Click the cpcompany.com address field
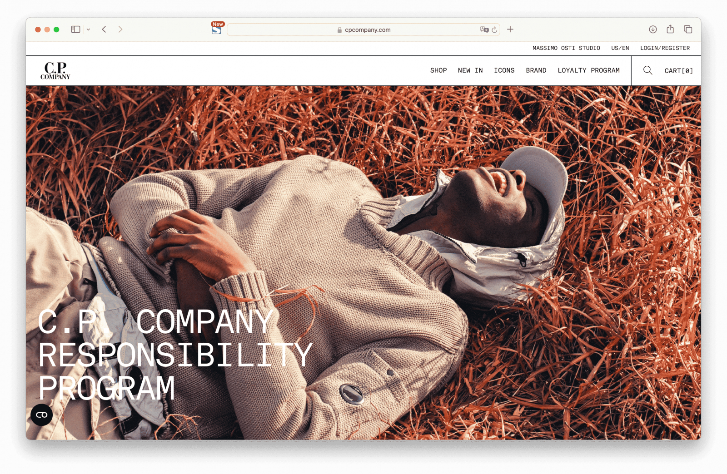 (363, 30)
